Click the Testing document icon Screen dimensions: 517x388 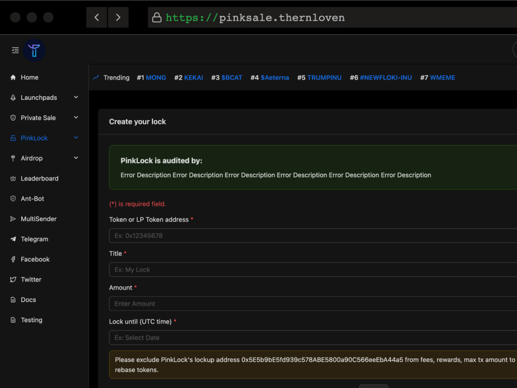click(x=13, y=320)
